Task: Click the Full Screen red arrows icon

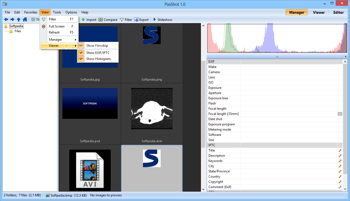Action: [x=44, y=26]
